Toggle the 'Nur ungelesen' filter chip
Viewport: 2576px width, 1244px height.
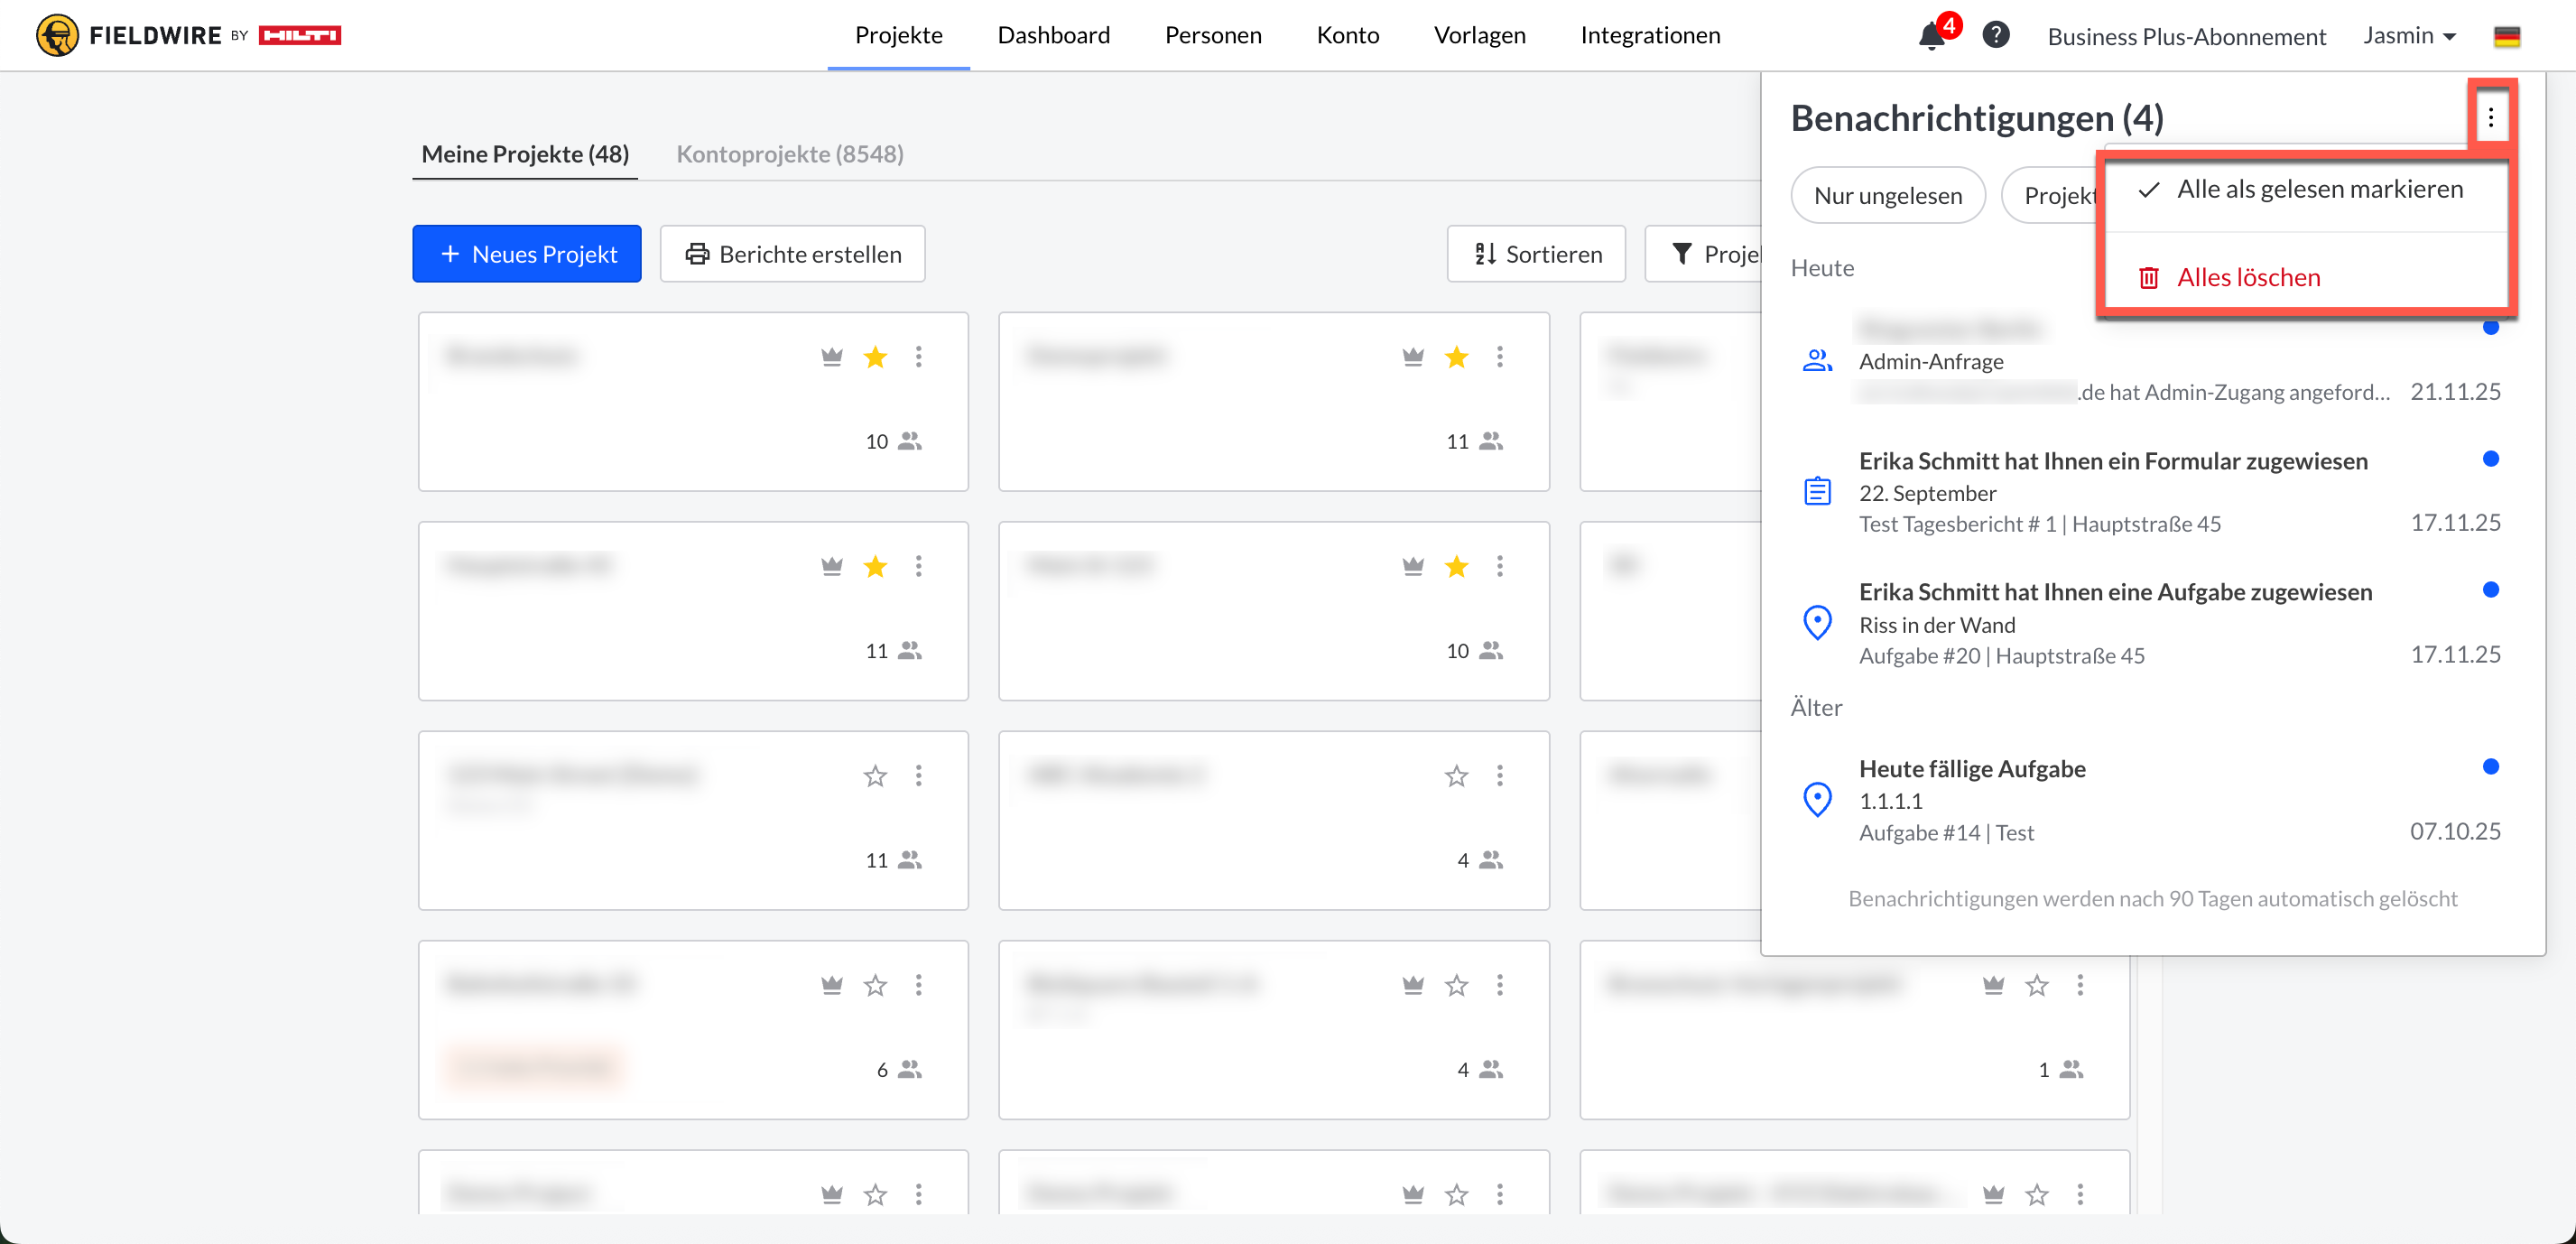(x=1887, y=196)
